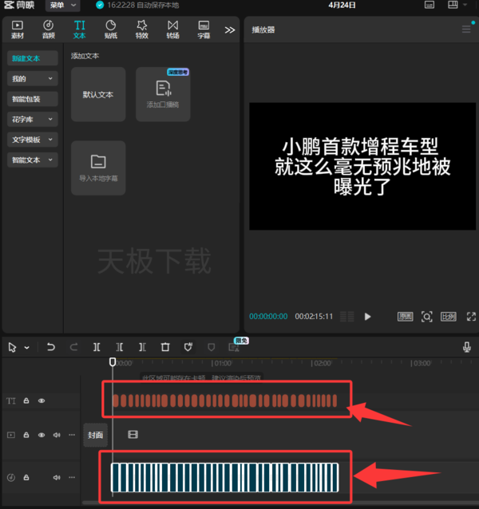Lock the audio track

pos(26,478)
